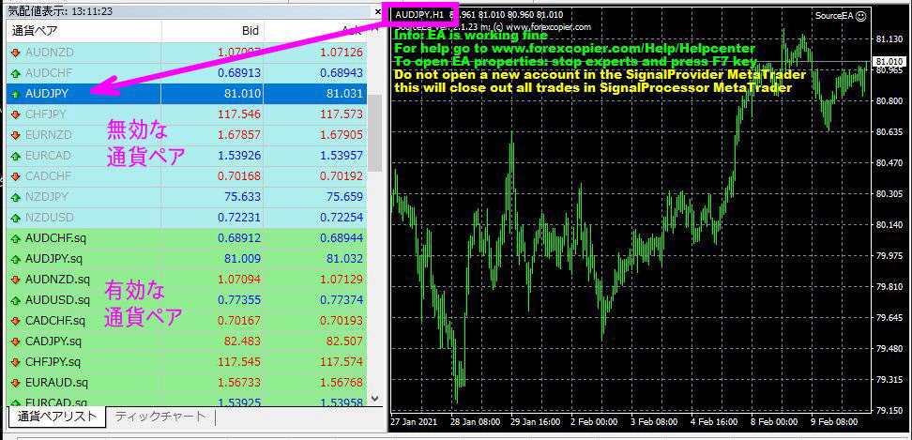Viewport: 912px width, 440px height.
Task: Open the 通貨ペアリスト tab
Action: click(x=56, y=416)
